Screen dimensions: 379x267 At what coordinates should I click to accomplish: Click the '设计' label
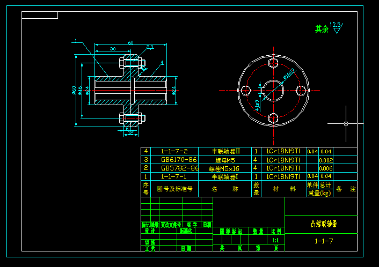click(150, 231)
